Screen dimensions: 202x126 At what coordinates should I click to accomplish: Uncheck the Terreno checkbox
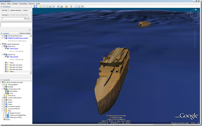(x=4, y=119)
